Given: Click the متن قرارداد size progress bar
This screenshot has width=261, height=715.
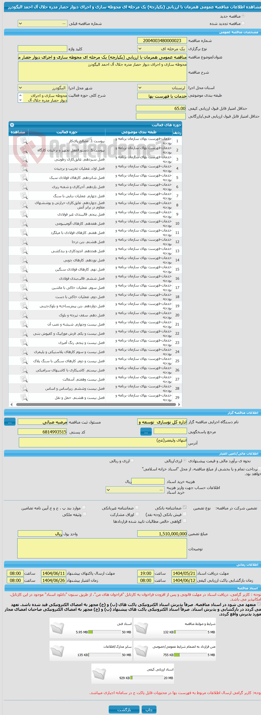Looking at the screenshot, I should pos(190,655).
